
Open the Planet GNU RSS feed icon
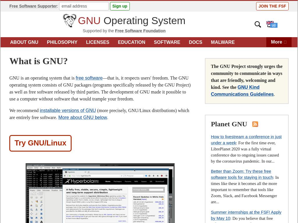coord(255,124)
